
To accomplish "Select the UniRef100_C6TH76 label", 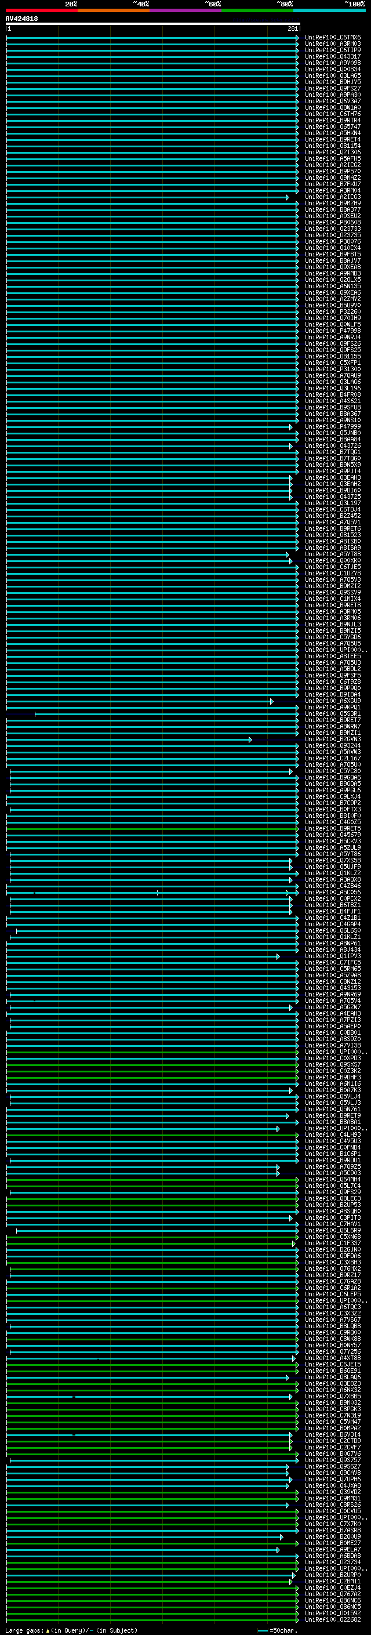I will point(333,114).
